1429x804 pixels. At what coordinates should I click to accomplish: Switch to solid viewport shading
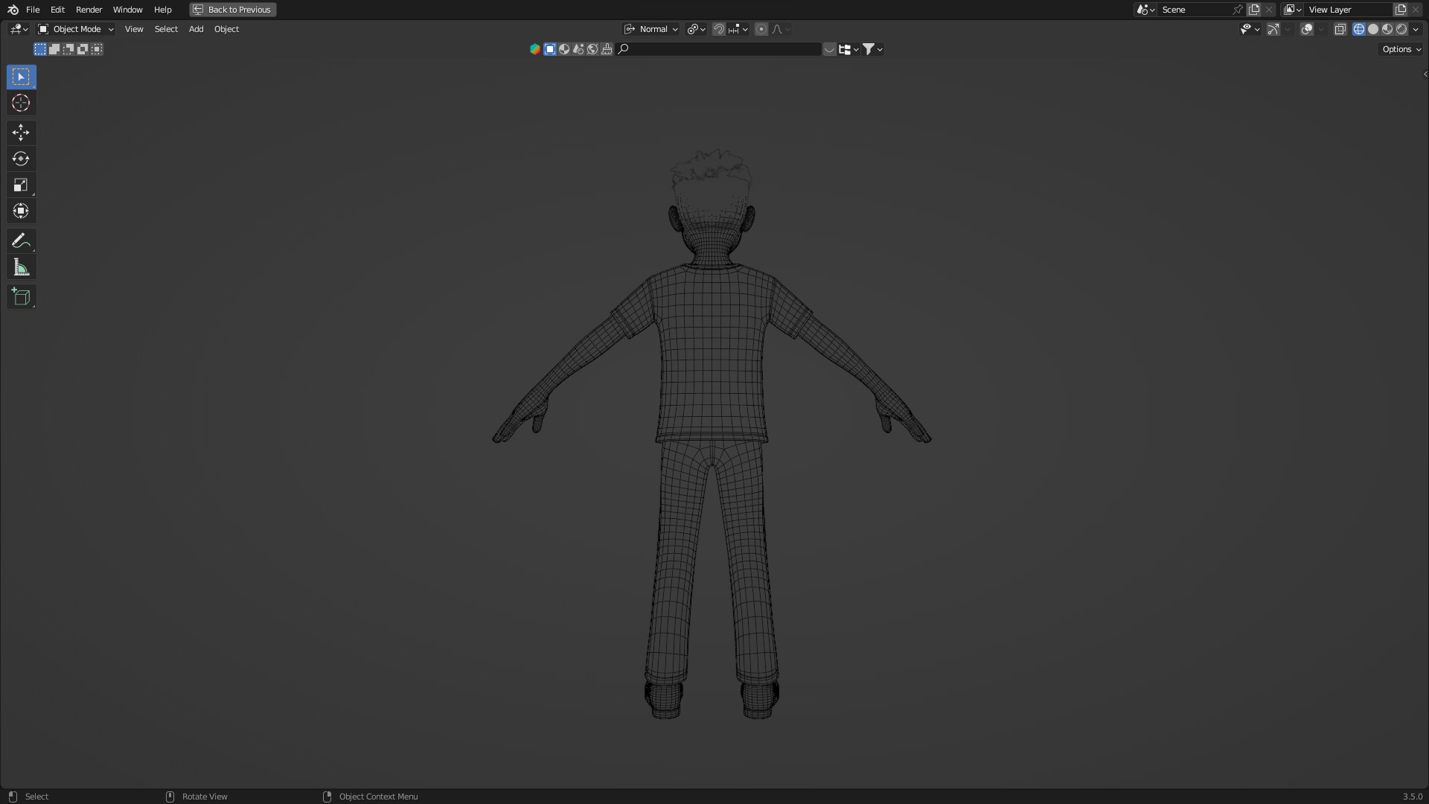coord(1373,29)
